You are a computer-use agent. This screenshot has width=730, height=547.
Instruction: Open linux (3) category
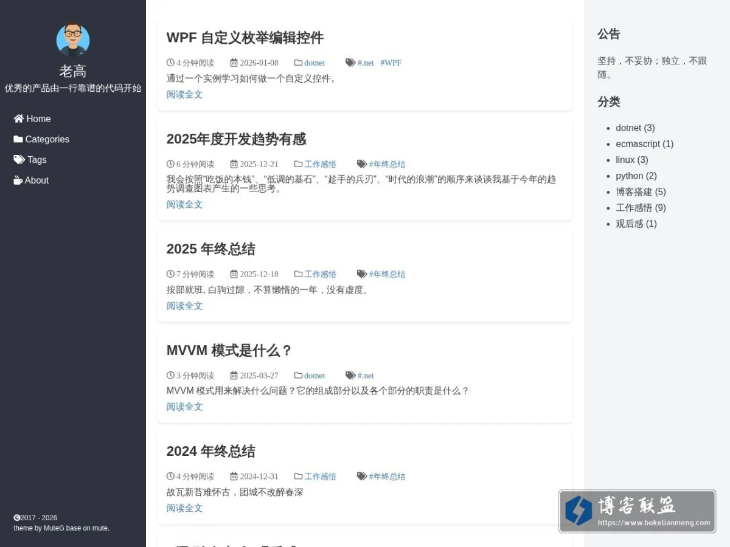pos(632,160)
